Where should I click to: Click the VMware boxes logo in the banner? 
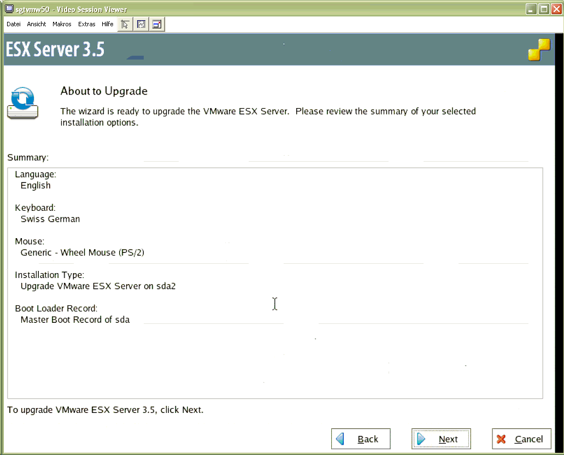(539, 50)
